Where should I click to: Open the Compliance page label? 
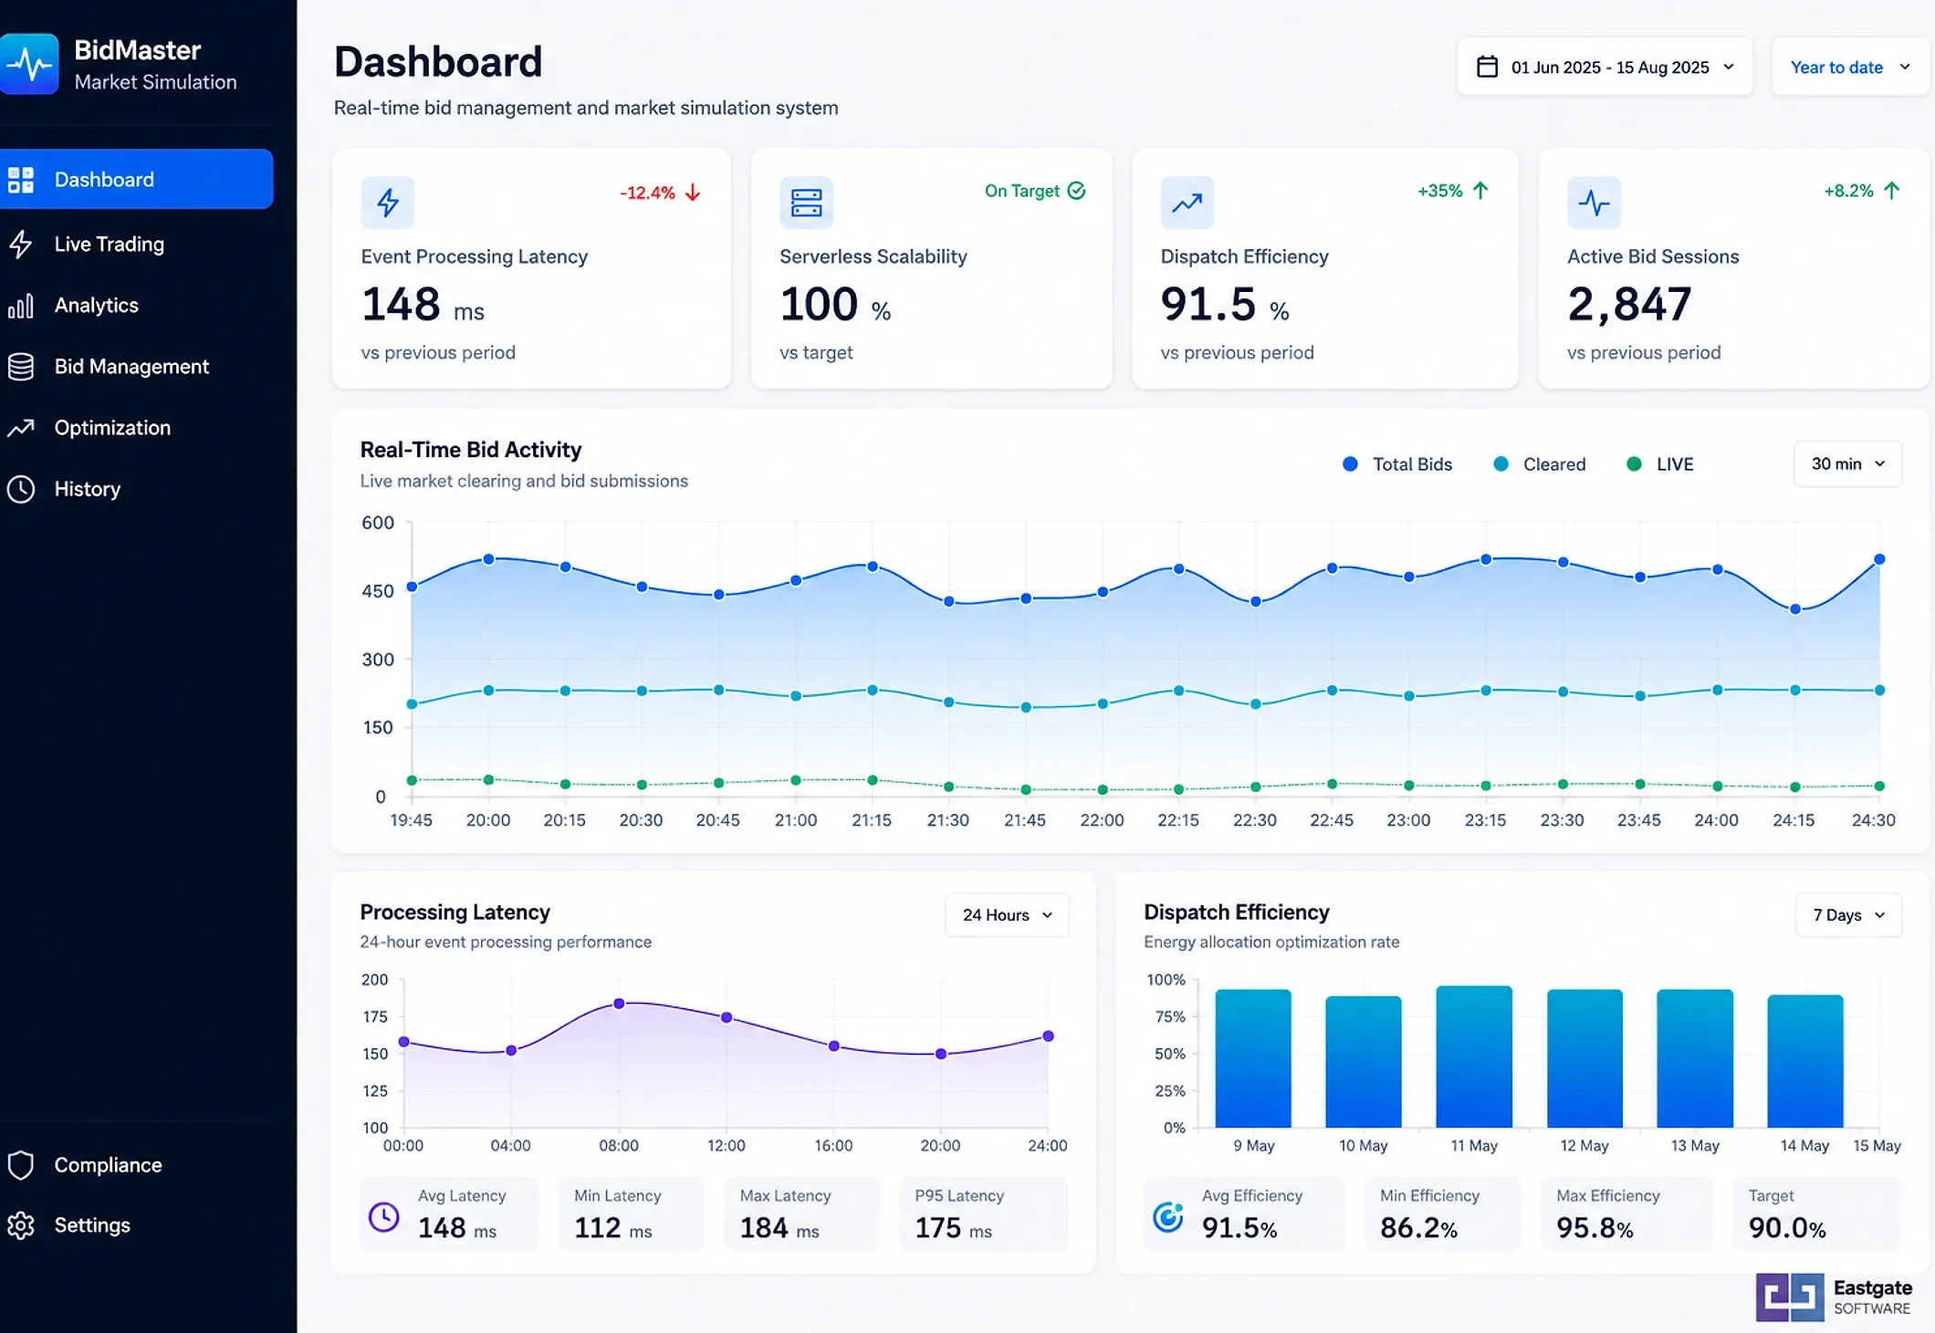click(108, 1165)
